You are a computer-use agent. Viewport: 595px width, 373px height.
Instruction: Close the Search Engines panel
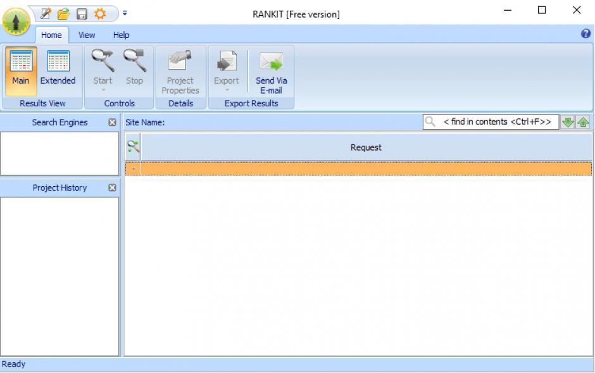tap(112, 122)
